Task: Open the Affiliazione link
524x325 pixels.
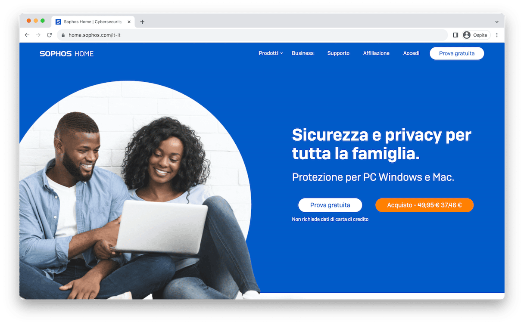Action: coord(376,53)
